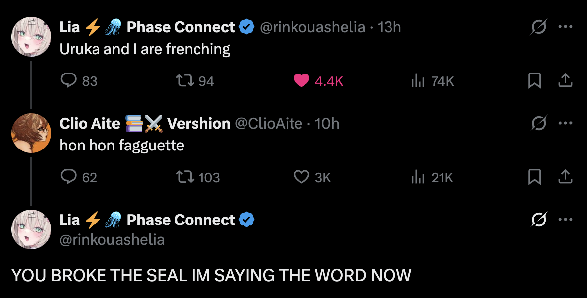Bookmark Lia's first tweet
Viewport: 587px width, 298px height.
pyautogui.click(x=534, y=80)
